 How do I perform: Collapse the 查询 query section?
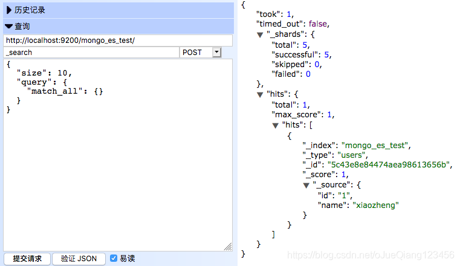click(x=118, y=27)
